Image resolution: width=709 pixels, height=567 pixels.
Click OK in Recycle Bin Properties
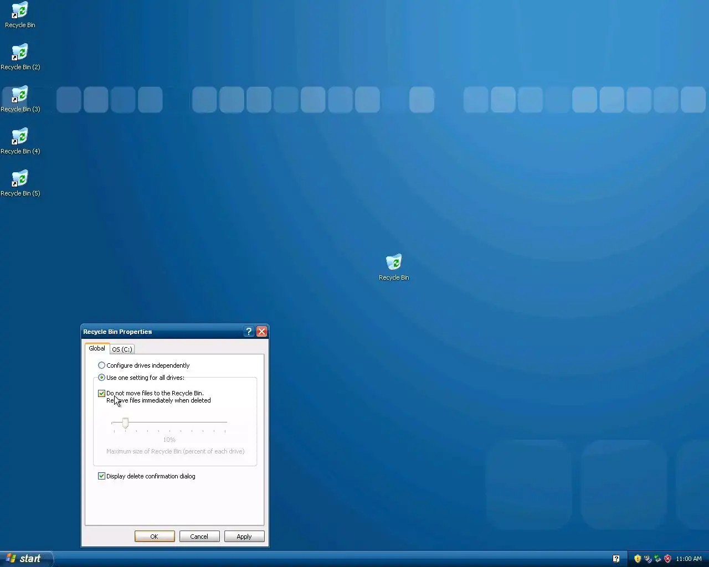(155, 537)
